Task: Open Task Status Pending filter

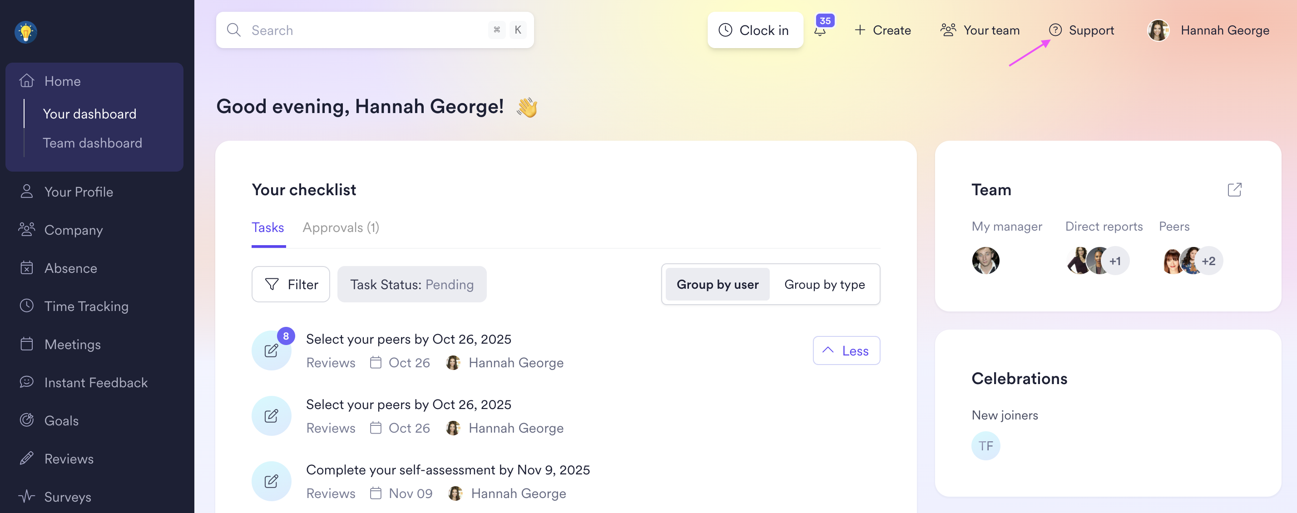Action: coord(411,285)
